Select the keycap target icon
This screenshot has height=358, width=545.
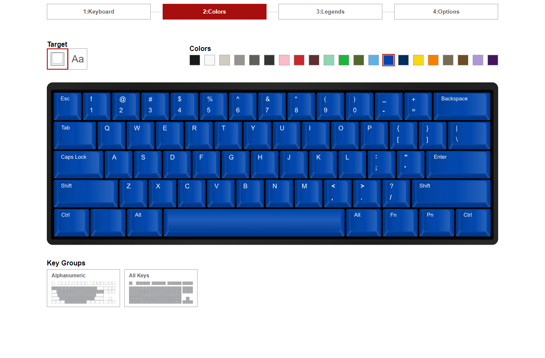(57, 59)
